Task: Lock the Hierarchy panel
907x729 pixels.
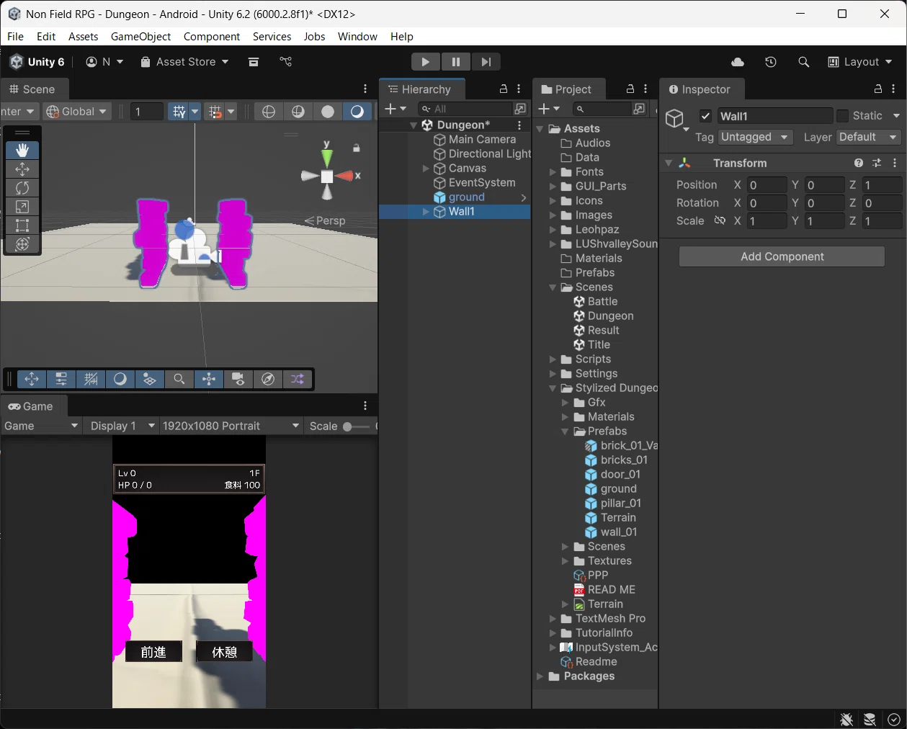Action: coord(504,89)
